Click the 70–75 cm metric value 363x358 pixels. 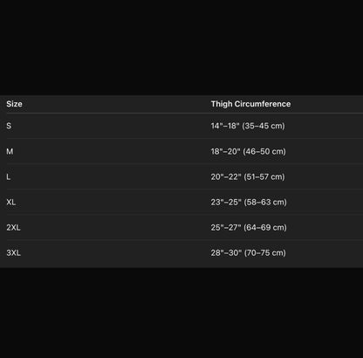(265, 252)
